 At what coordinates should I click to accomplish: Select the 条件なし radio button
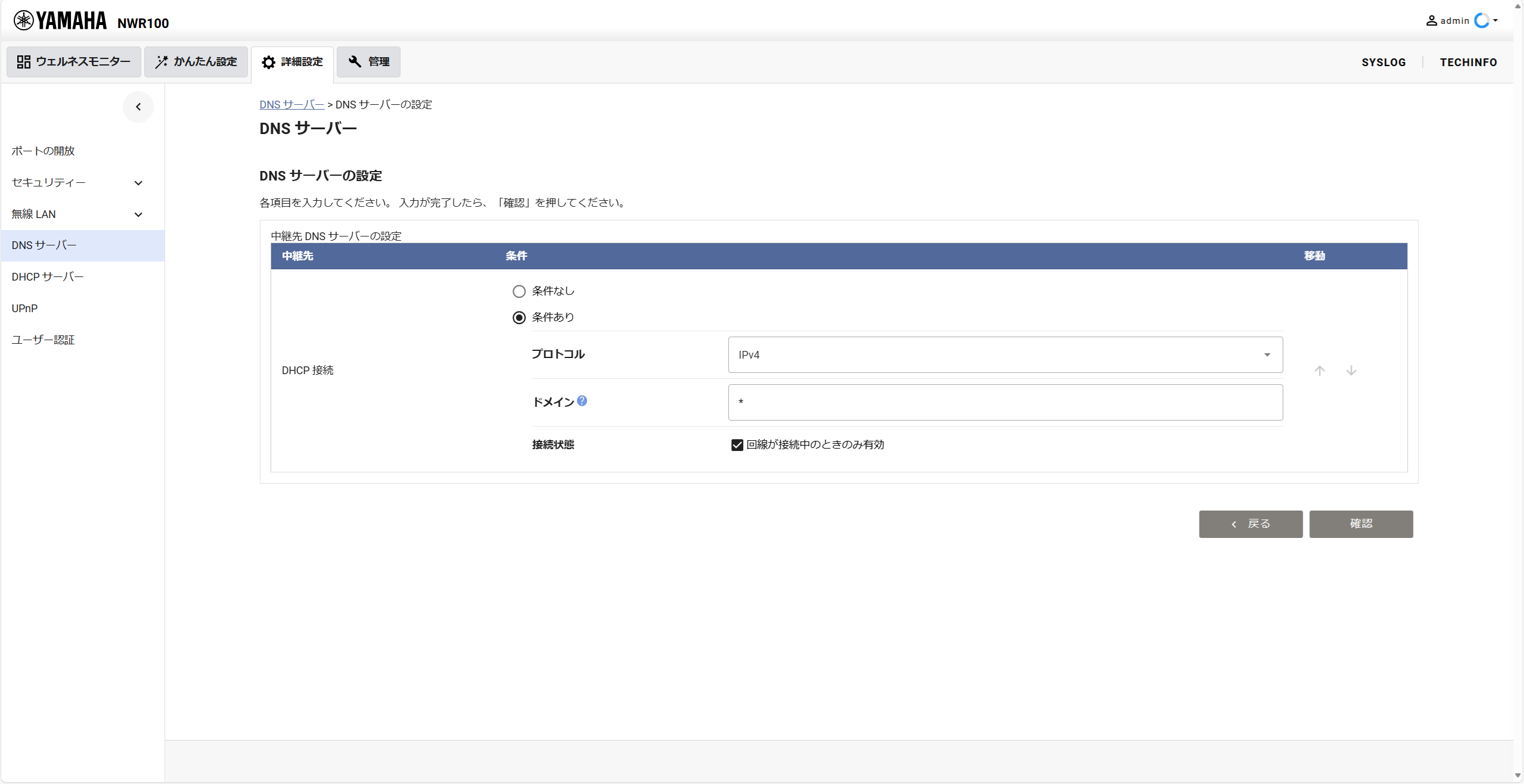pos(518,291)
